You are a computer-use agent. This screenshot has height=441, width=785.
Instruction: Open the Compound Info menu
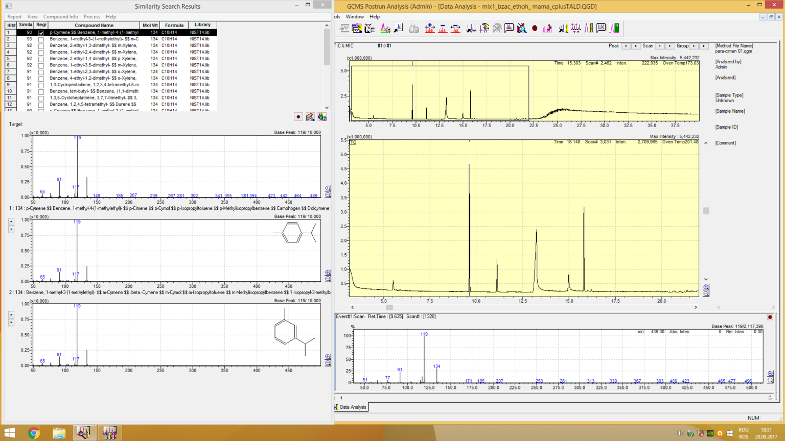(61, 17)
